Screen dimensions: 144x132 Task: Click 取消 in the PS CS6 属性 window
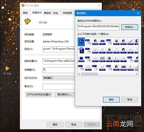click(x=74, y=125)
